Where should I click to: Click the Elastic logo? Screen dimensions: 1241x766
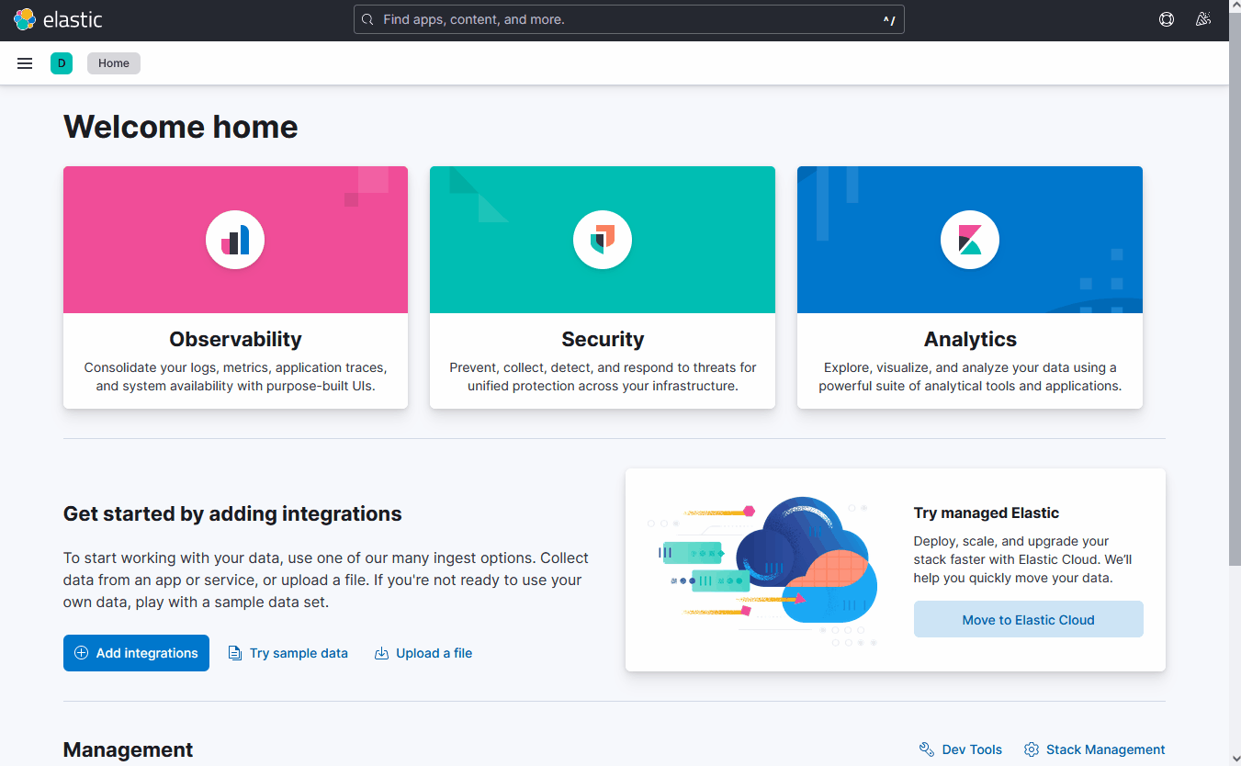coord(58,18)
